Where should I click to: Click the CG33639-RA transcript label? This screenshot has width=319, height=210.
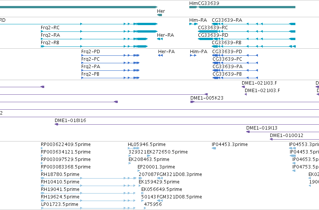227,20
